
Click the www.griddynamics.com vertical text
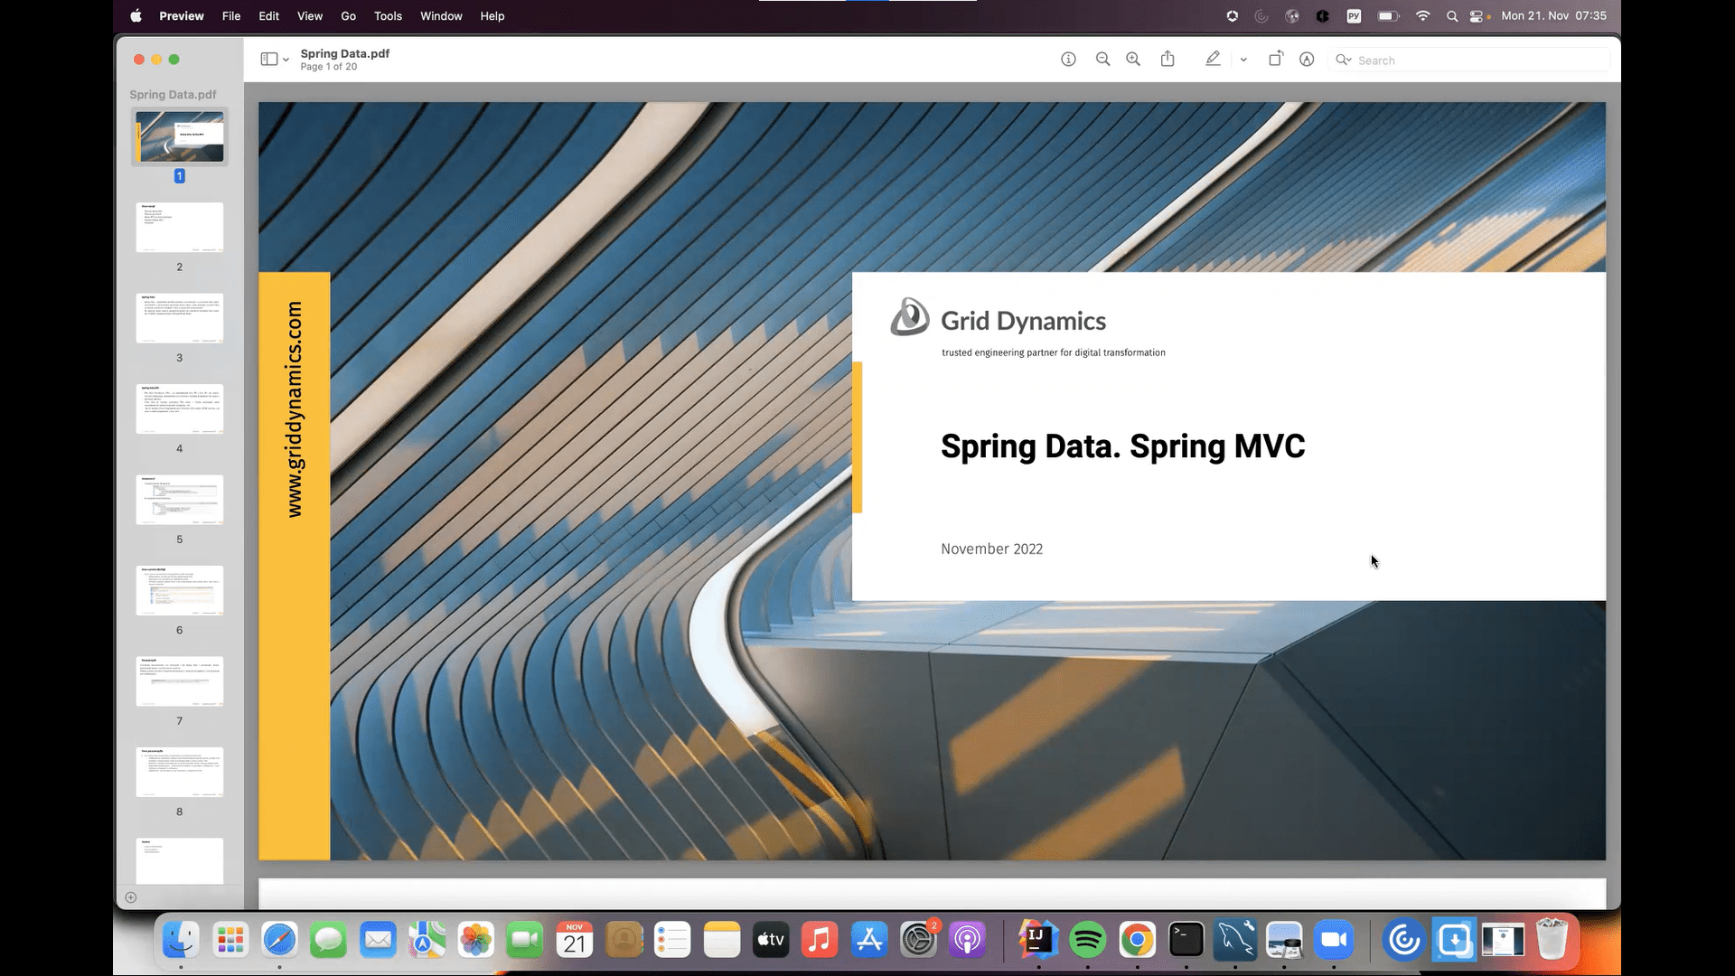click(x=295, y=409)
